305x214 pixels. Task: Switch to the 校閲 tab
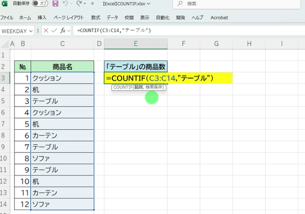click(129, 18)
